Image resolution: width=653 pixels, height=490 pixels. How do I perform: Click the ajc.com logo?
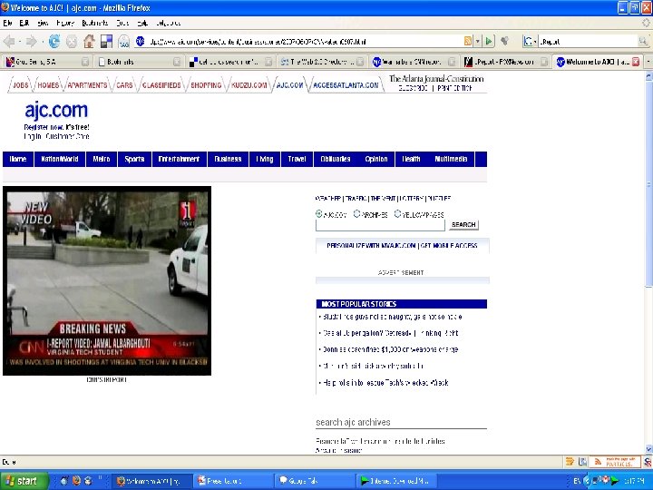[x=56, y=111]
